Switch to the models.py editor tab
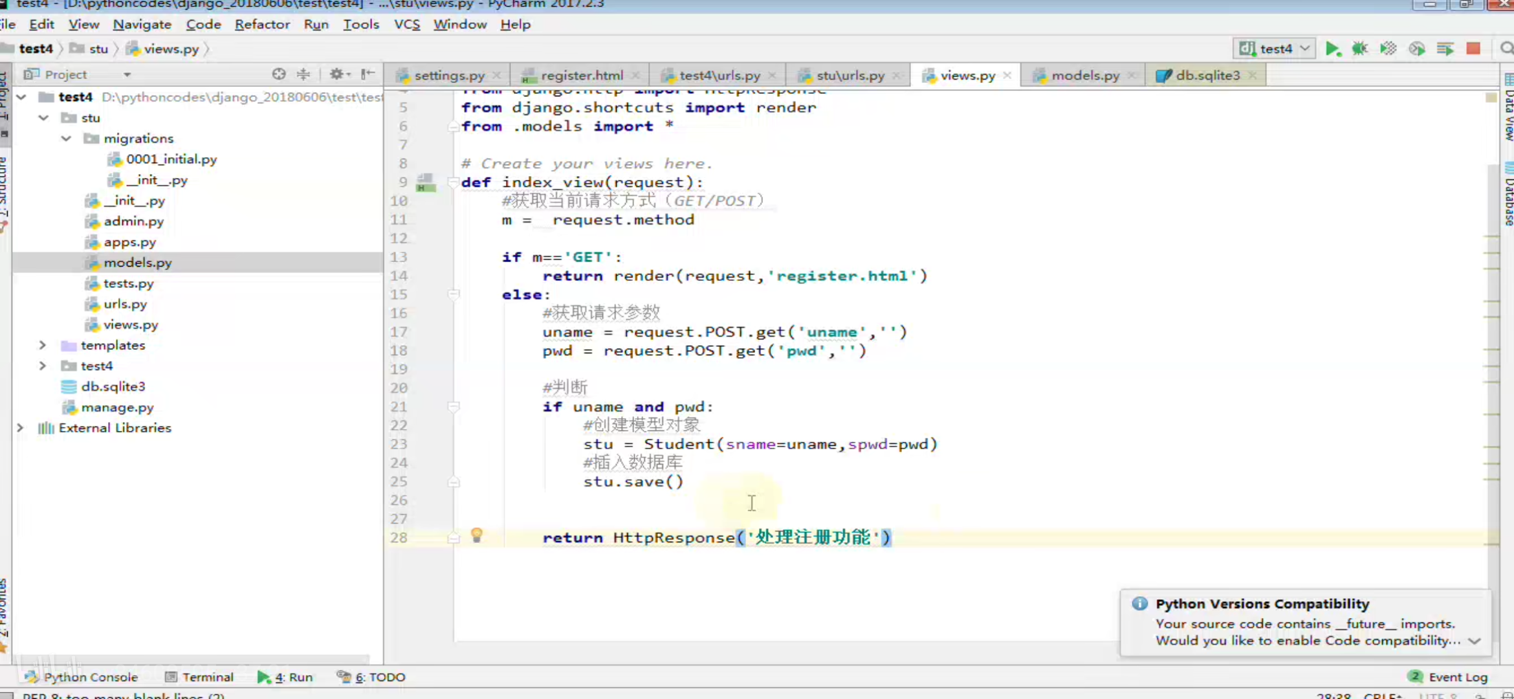The image size is (1514, 699). tap(1084, 75)
